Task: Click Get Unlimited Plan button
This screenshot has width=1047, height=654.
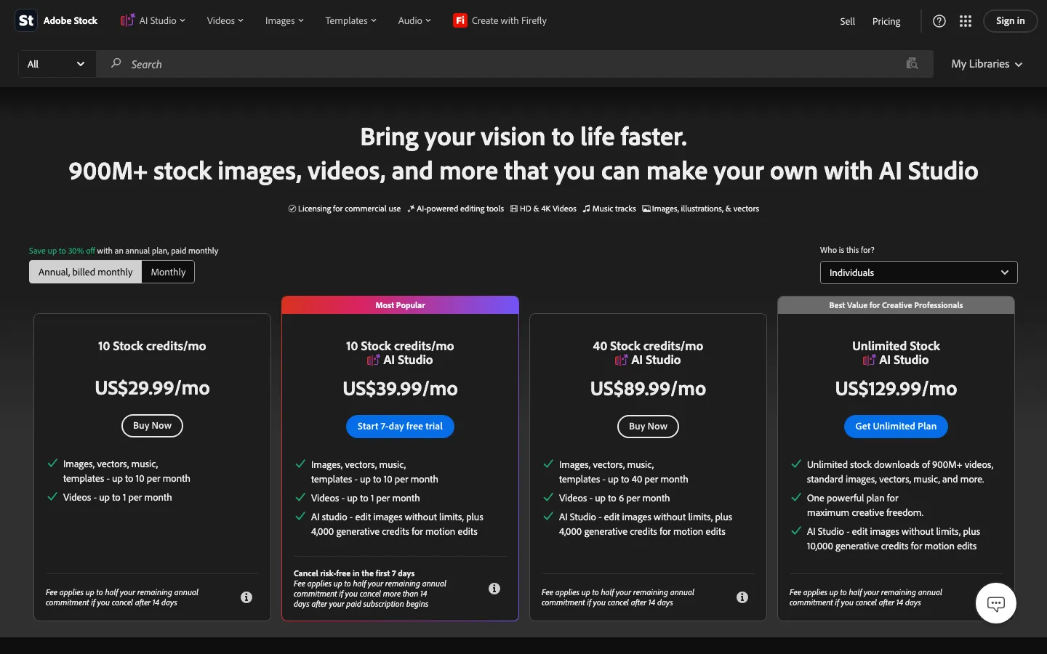Action: coord(896,427)
